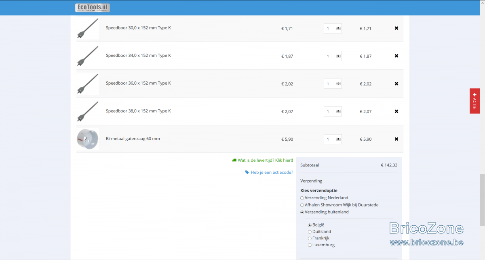Screen dimensions: 485x260
Task: Click 'Heb je een actiecode?' link
Action: [269, 172]
